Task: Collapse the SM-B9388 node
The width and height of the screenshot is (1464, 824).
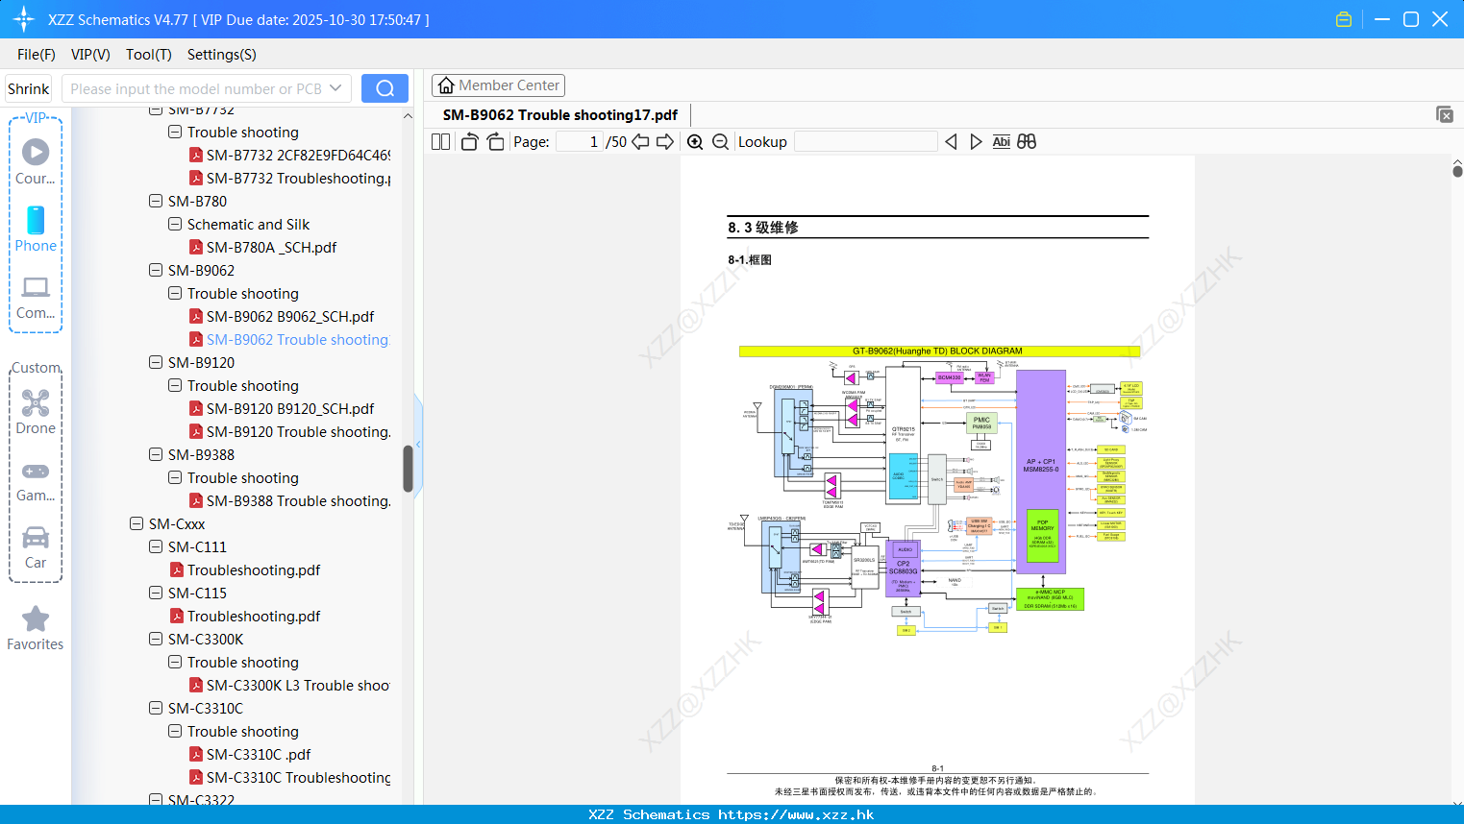Action: [x=156, y=454]
